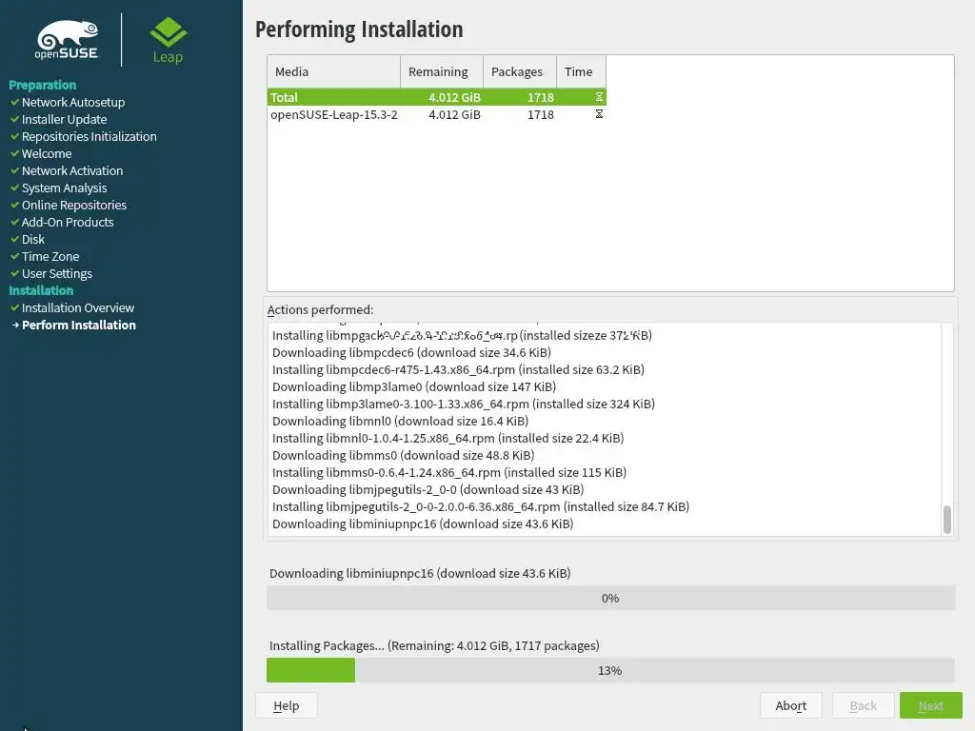Sort by the Remaining column header
Image resolution: width=975 pixels, height=731 pixels.
click(442, 71)
